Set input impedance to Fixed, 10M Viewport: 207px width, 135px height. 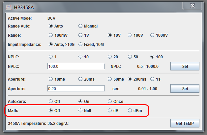pyautogui.click(x=80, y=44)
